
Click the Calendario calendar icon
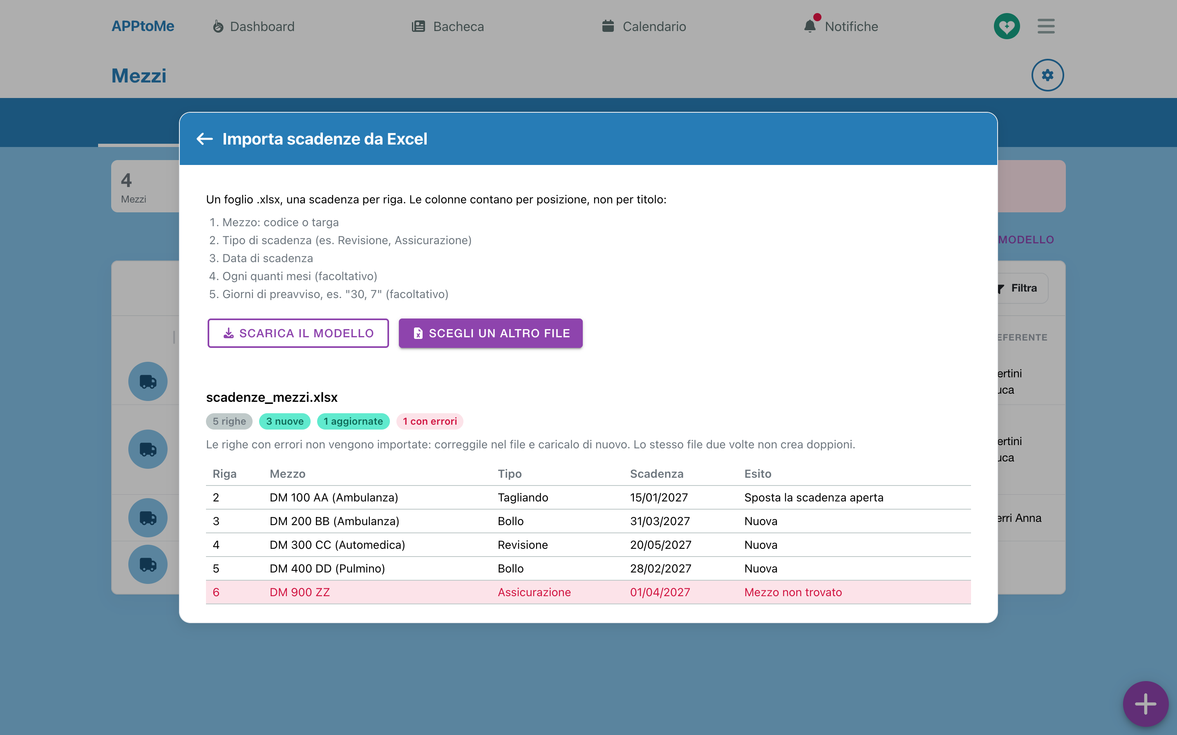tap(608, 26)
